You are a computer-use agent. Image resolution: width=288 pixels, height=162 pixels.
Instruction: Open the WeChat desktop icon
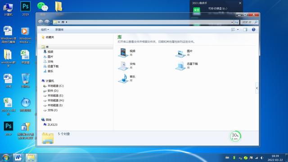click(43, 7)
